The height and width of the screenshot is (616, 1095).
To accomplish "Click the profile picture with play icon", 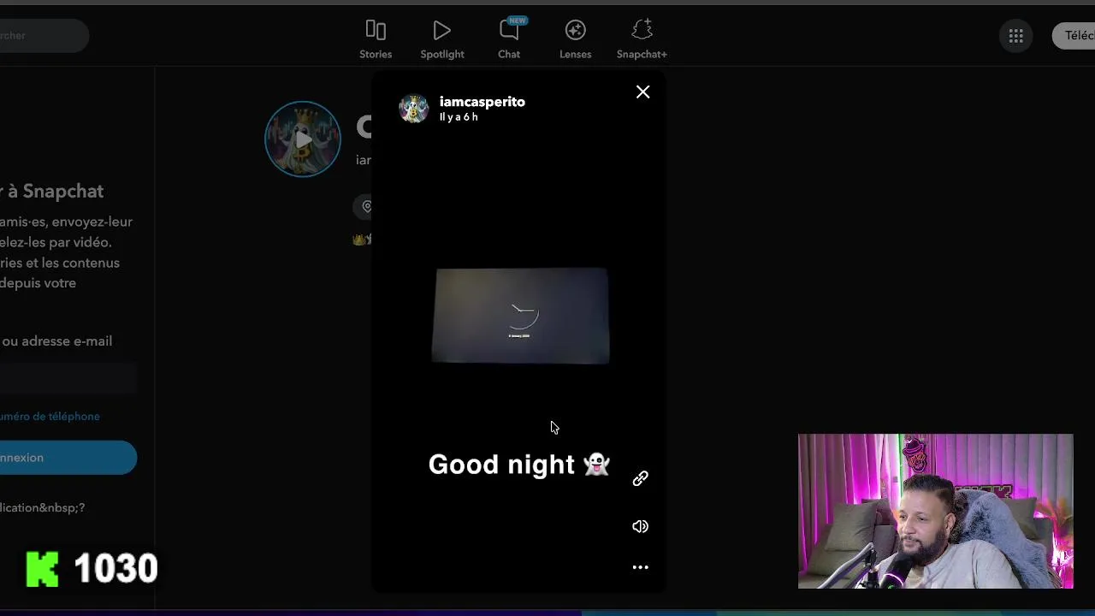I will click(303, 139).
